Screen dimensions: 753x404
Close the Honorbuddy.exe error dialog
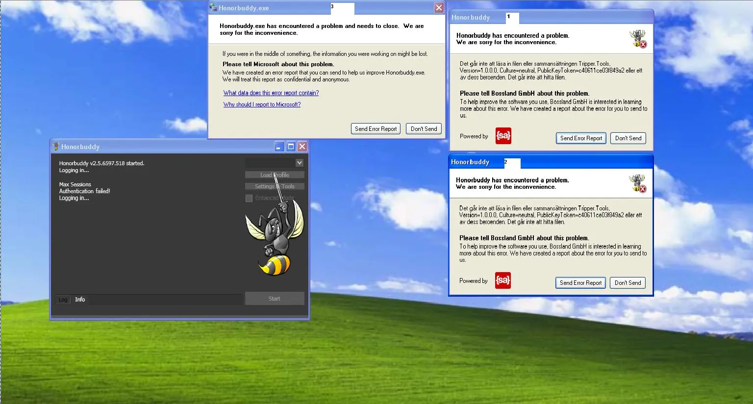439,8
